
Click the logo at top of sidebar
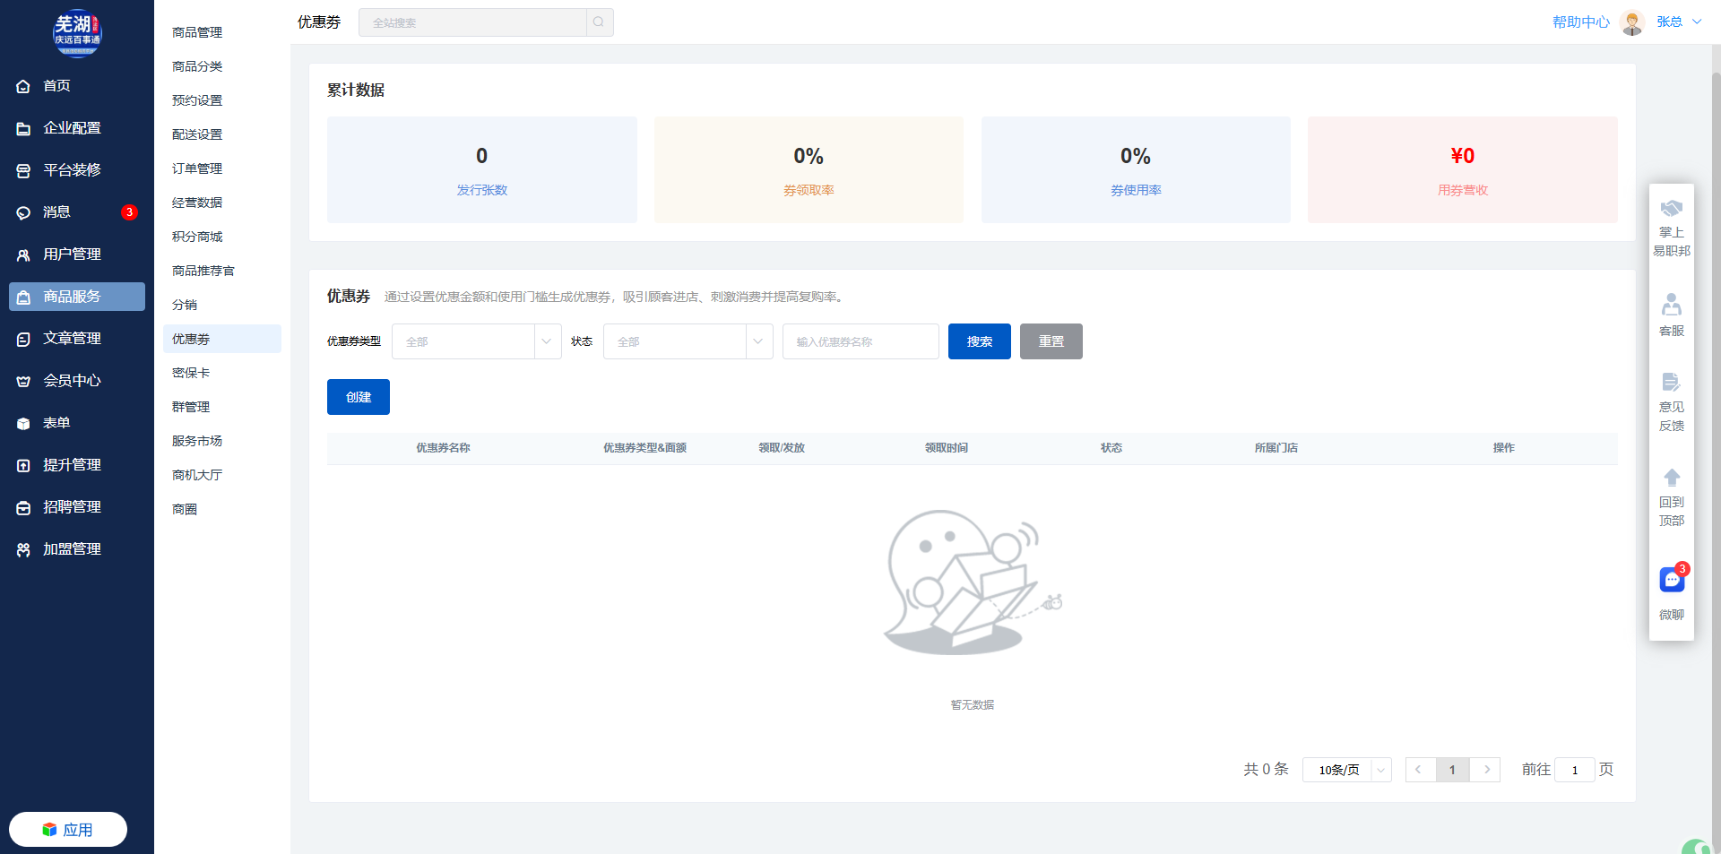77,33
